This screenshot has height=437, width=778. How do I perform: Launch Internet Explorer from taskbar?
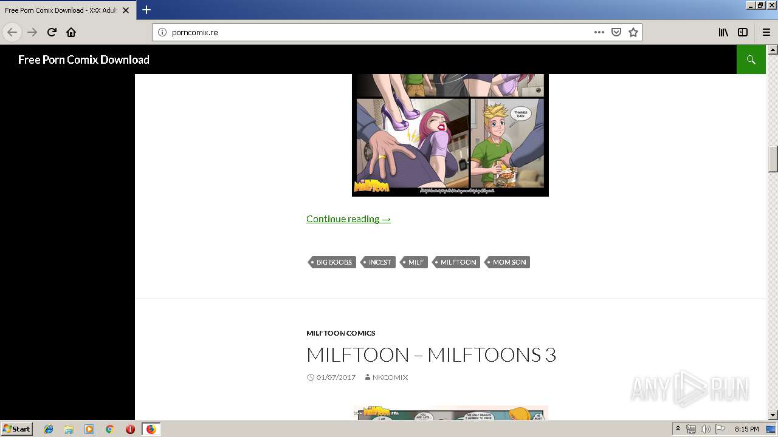49,429
